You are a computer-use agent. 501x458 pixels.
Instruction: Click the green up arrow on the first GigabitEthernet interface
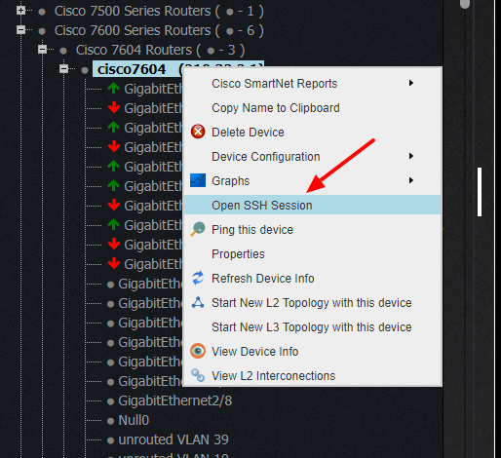click(x=113, y=89)
